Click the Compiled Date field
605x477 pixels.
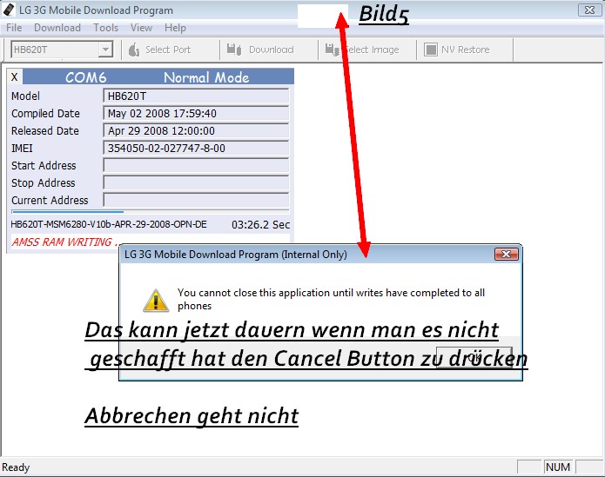tap(196, 113)
